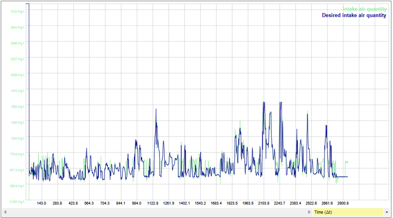Click the 258.6 mg/l axis label
Viewport: 393px width, 218px height.
point(17,186)
